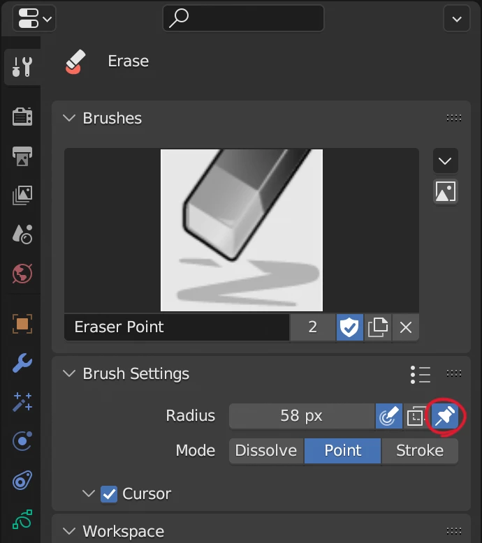Screen dimensions: 482x543
Task: Switch to the Tool properties tab
Action: tap(22, 67)
